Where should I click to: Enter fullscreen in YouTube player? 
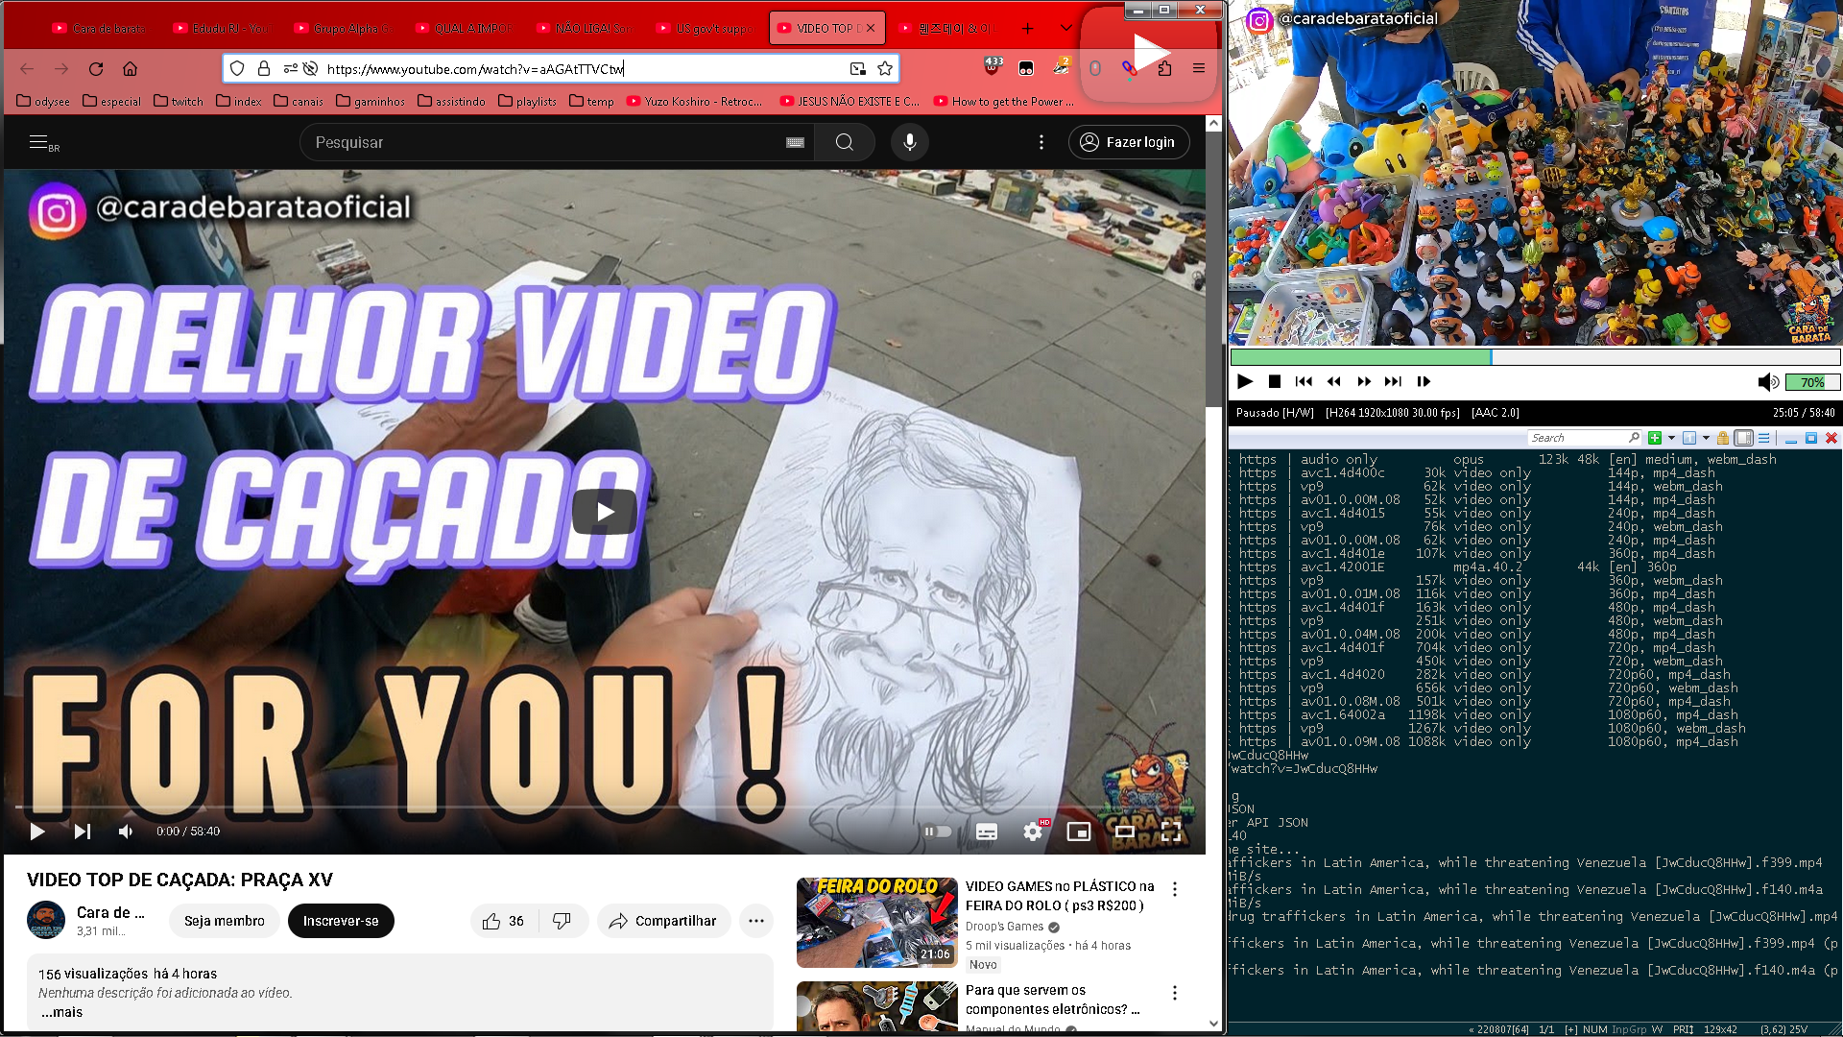(x=1171, y=832)
